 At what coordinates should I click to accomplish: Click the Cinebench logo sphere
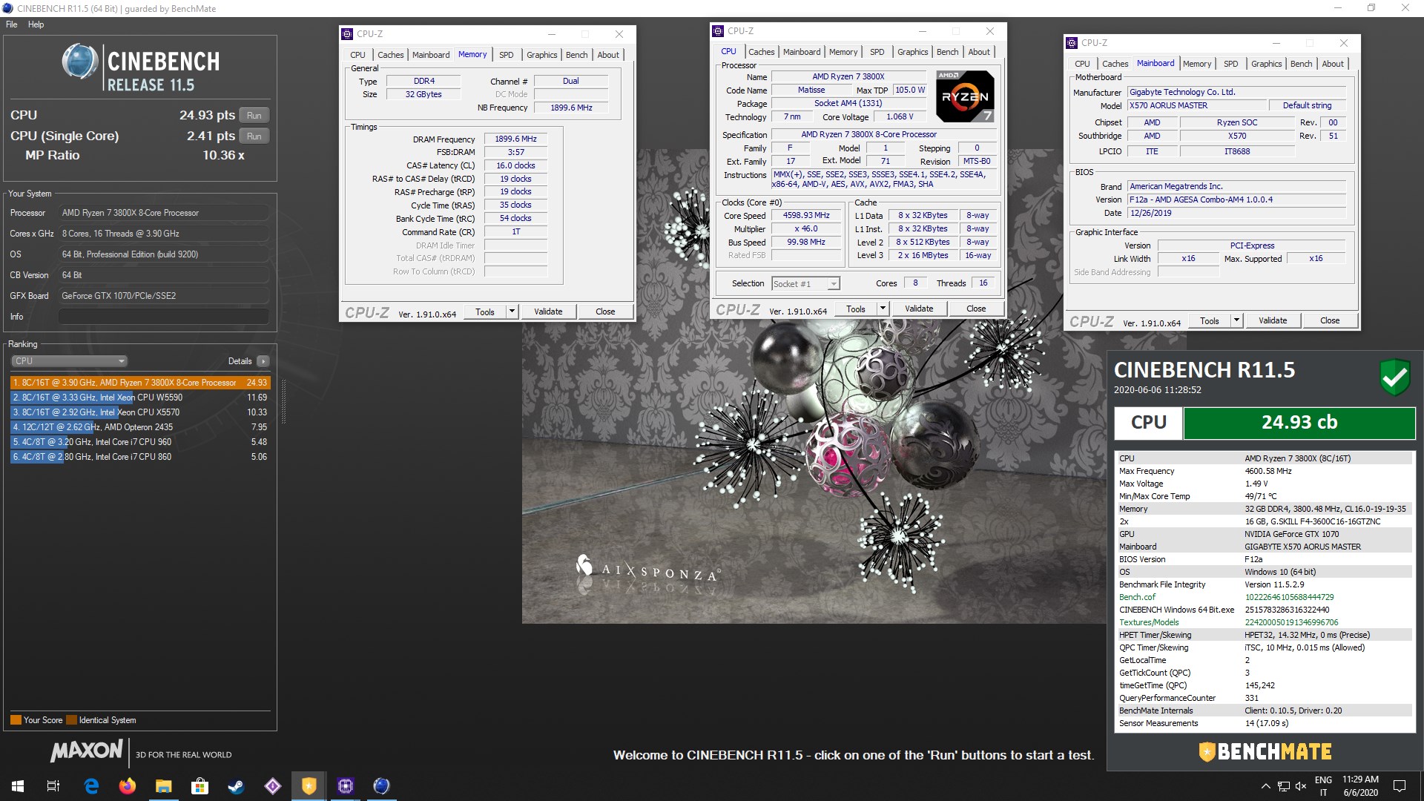80,62
